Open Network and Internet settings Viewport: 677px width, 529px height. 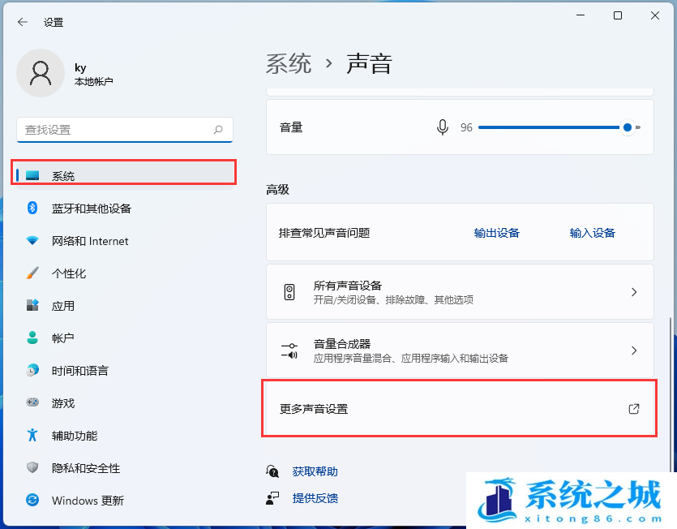89,241
